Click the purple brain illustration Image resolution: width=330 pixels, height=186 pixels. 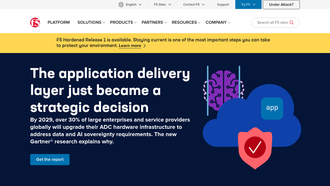tap(224, 90)
